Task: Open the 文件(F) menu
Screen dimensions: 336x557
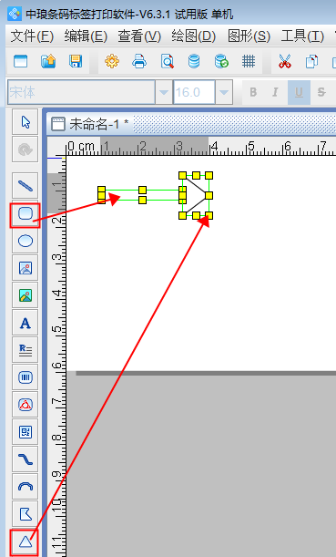Action: 32,36
